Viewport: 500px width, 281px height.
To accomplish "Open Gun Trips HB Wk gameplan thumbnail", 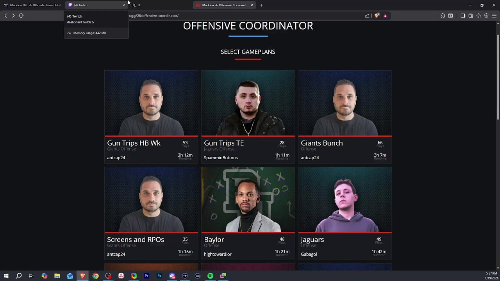I will pyautogui.click(x=151, y=103).
